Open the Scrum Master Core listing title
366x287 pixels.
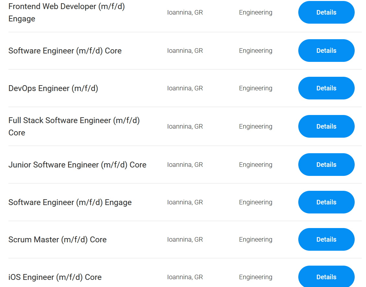tap(57, 240)
